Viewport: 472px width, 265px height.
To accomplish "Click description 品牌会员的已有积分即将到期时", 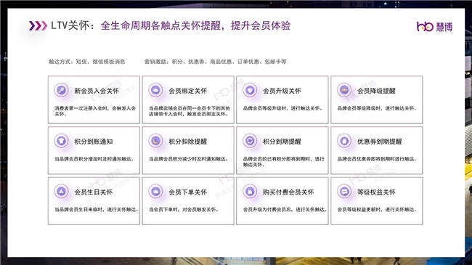I will 284,162.
